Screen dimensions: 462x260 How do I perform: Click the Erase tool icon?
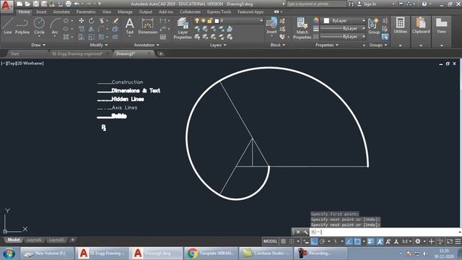(x=115, y=21)
